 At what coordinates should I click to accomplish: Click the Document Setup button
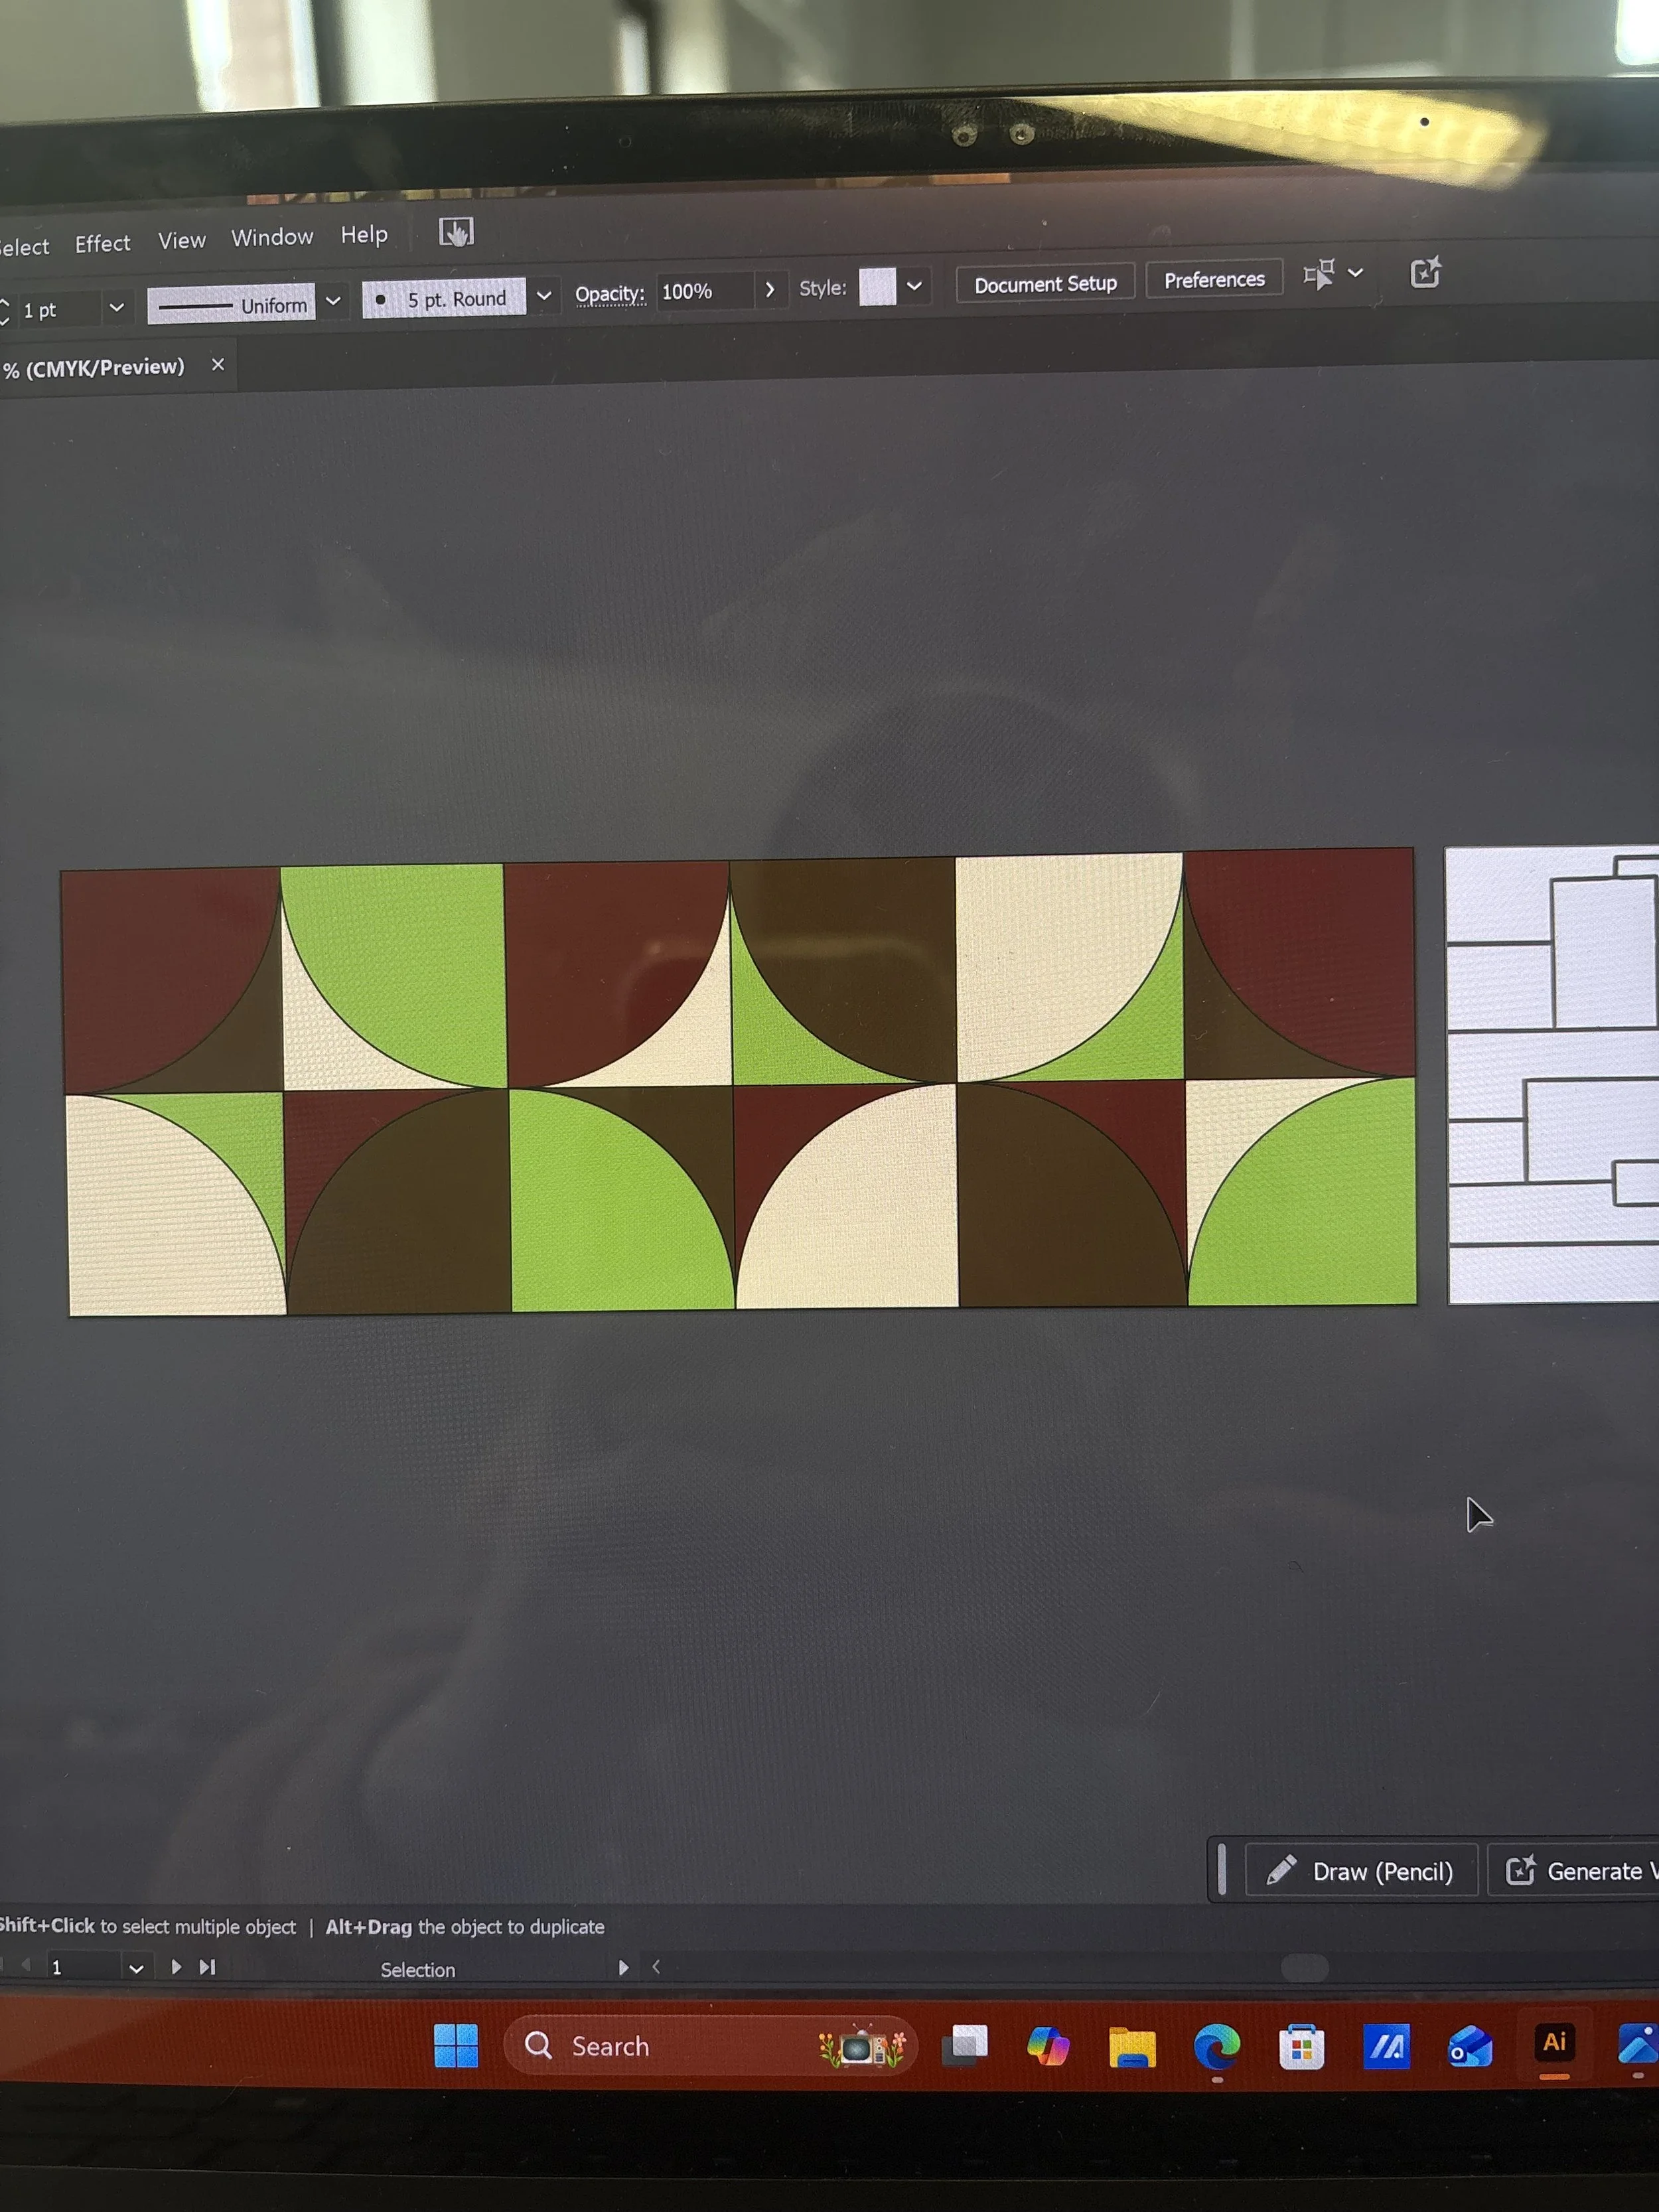pyautogui.click(x=1045, y=284)
